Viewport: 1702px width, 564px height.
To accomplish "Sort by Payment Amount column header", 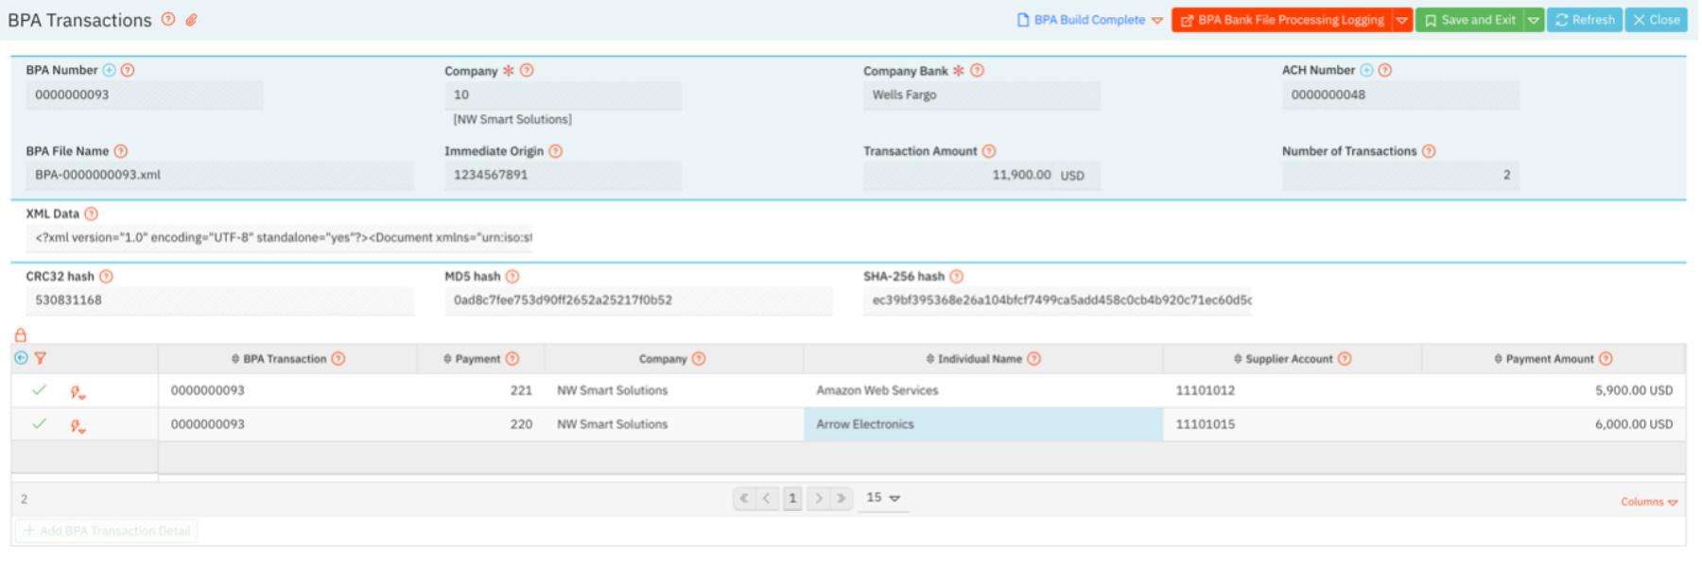I will tap(1549, 359).
